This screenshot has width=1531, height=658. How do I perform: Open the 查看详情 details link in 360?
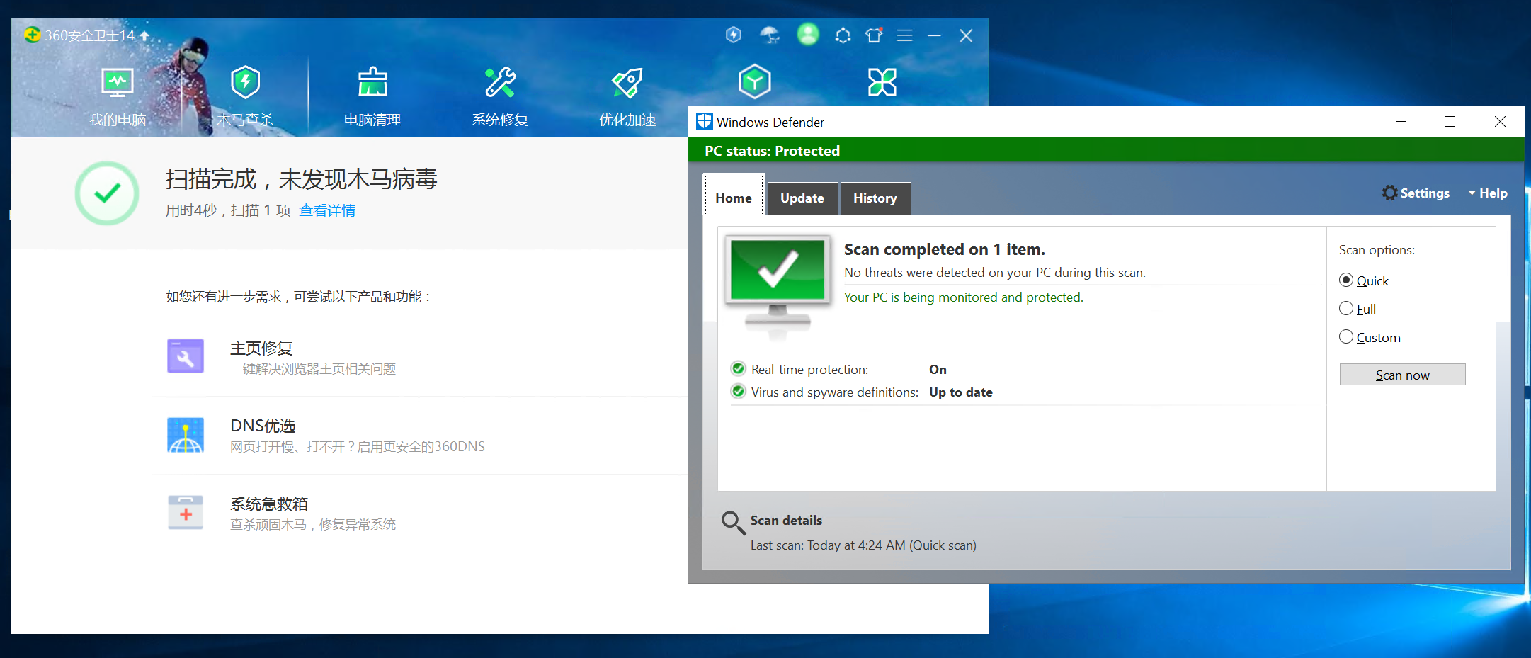[327, 210]
